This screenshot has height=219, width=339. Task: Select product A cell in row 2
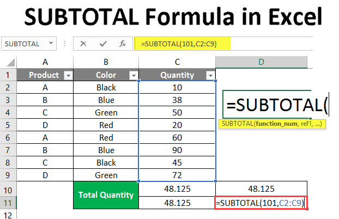coord(45,88)
